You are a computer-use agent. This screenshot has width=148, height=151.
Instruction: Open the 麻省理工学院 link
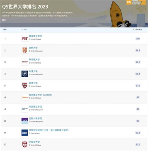(x=36, y=36)
